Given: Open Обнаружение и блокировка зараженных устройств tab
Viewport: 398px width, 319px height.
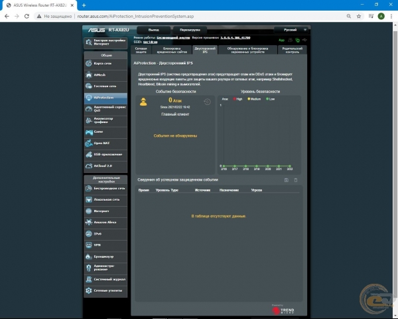Looking at the screenshot, I should (x=247, y=50).
